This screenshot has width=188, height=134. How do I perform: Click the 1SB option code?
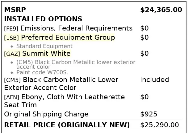point(11,38)
